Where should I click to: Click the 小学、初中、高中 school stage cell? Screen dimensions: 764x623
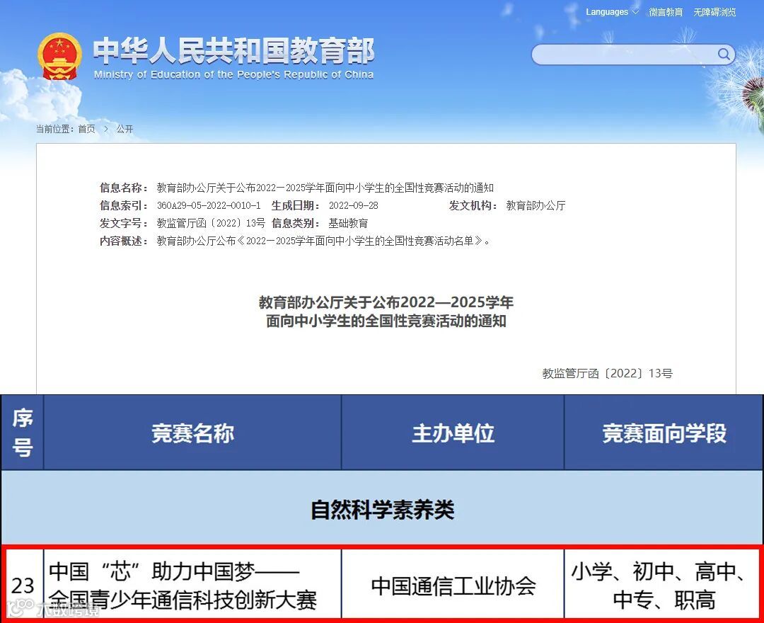pos(661,584)
